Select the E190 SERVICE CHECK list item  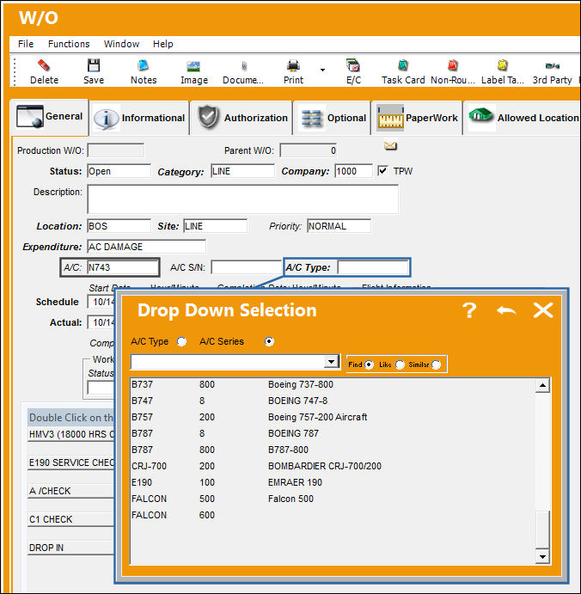(71, 462)
